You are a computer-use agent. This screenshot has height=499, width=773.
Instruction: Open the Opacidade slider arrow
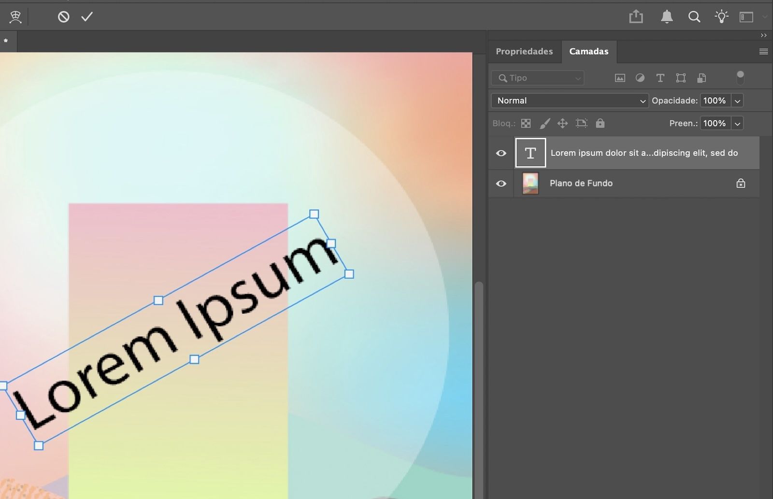[x=737, y=100]
